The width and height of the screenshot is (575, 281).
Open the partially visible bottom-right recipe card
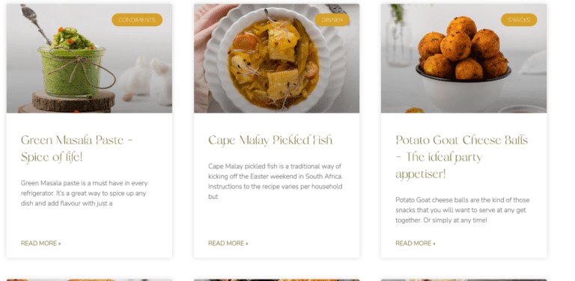(x=463, y=280)
